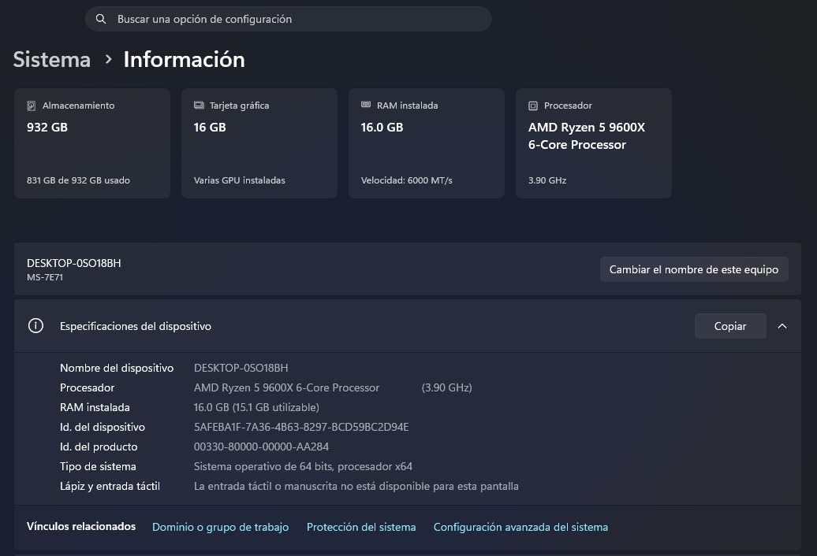The width and height of the screenshot is (817, 556).
Task: Collapse the Especificaciones del dispositivo section
Action: click(x=782, y=326)
